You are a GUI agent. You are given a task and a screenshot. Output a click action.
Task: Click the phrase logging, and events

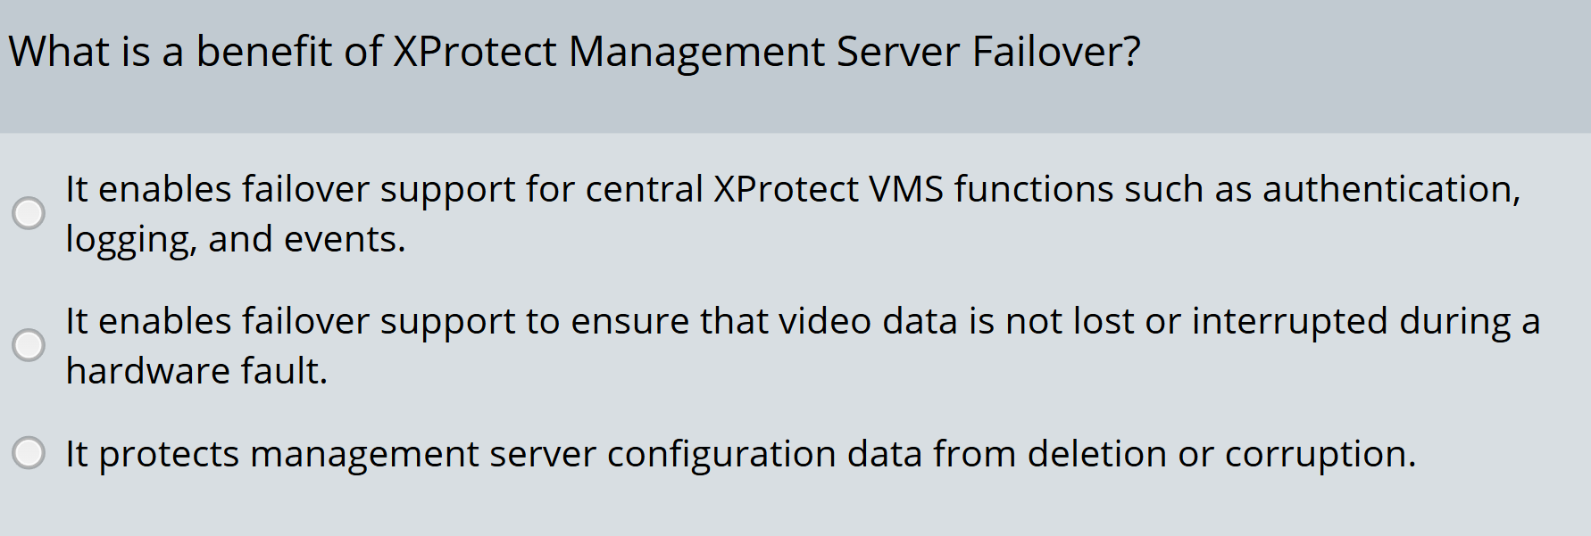tap(237, 238)
